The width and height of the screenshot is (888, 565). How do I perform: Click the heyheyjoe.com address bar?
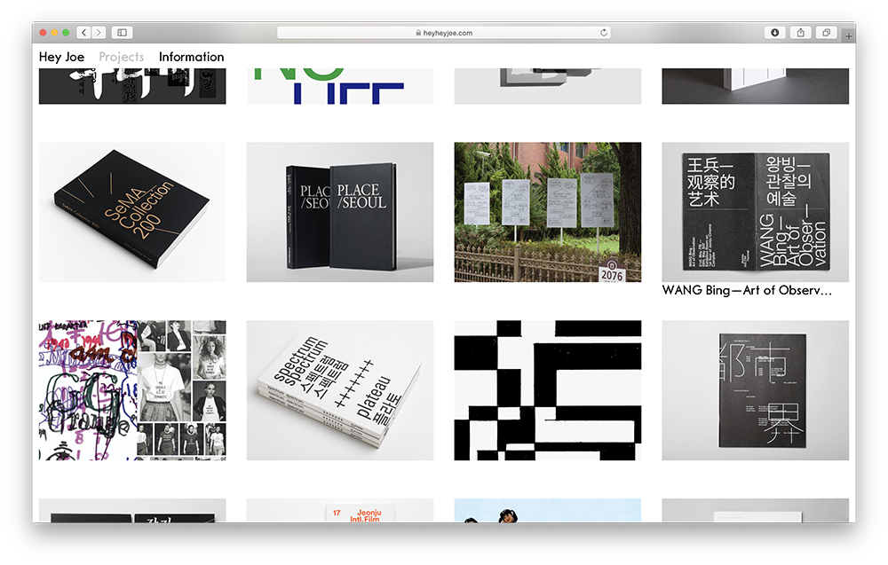pyautogui.click(x=444, y=33)
